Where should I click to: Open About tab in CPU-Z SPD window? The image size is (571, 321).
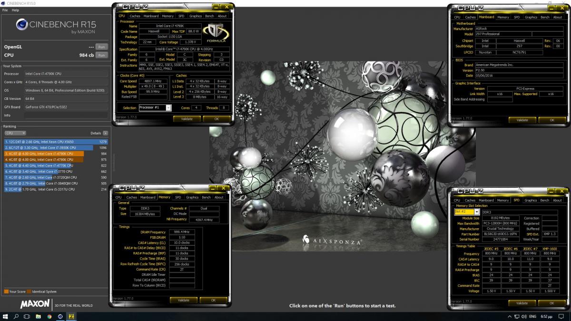click(558, 200)
